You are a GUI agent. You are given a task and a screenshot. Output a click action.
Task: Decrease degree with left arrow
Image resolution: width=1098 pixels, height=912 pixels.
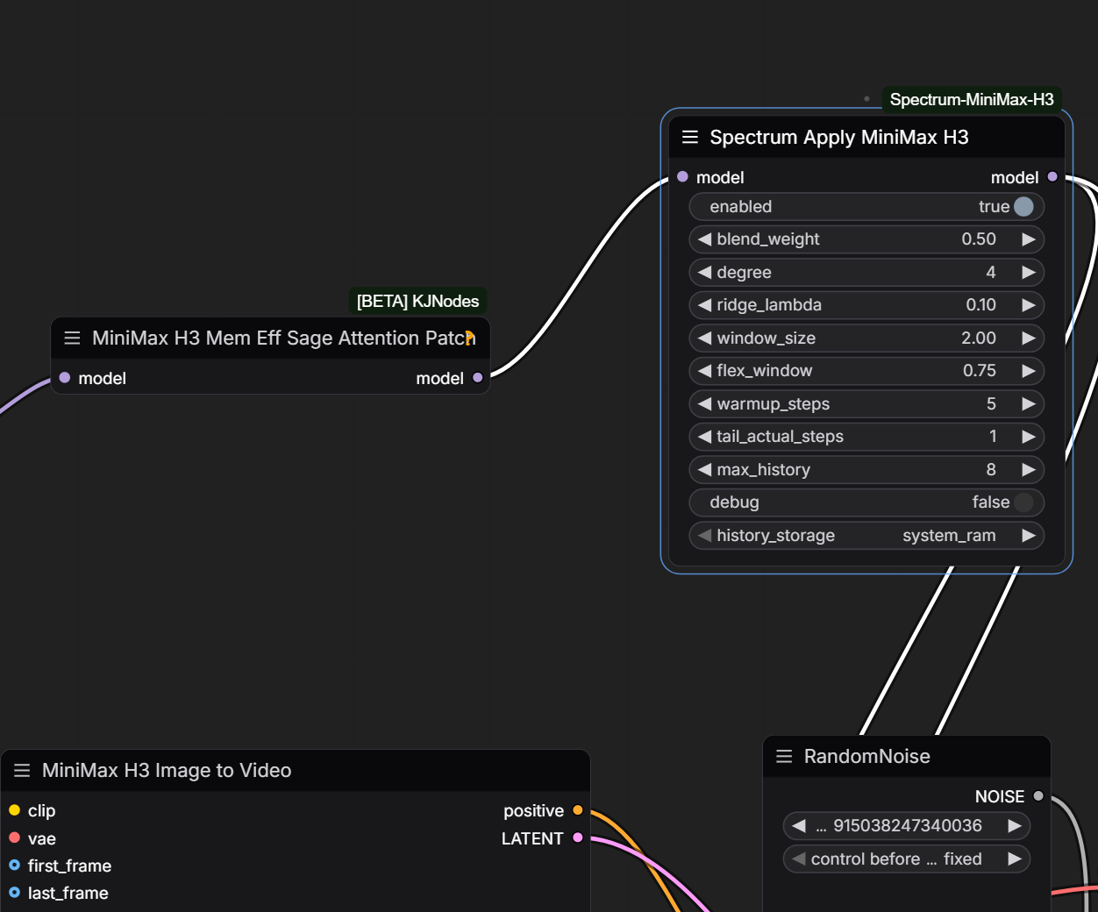pos(704,272)
